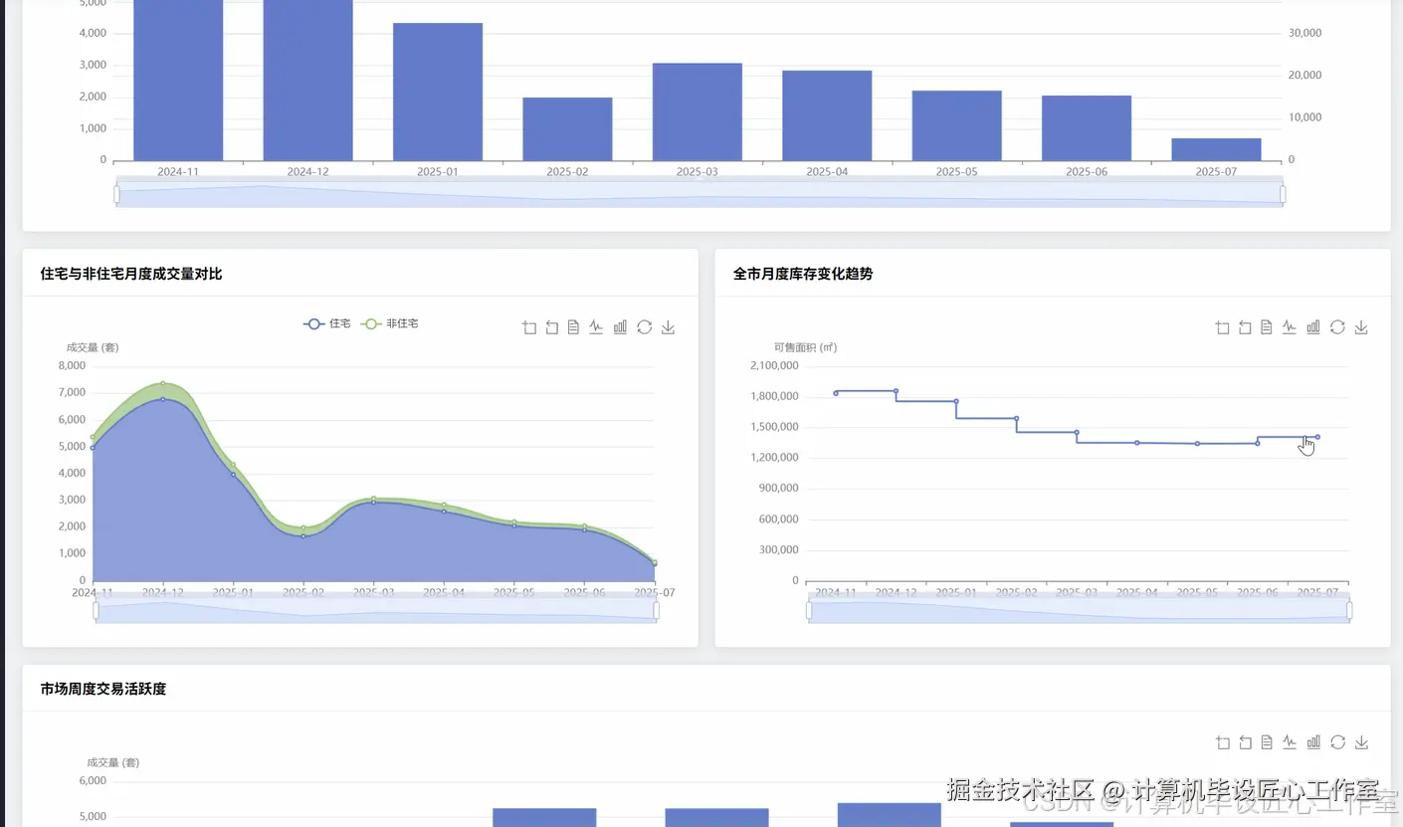The width and height of the screenshot is (1403, 827).
Task: Click left zoom handle under 全市月度库存 chart
Action: point(809,610)
